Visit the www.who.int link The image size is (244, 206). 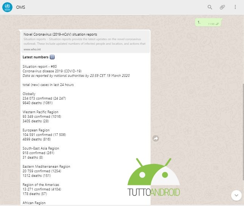[32, 49]
